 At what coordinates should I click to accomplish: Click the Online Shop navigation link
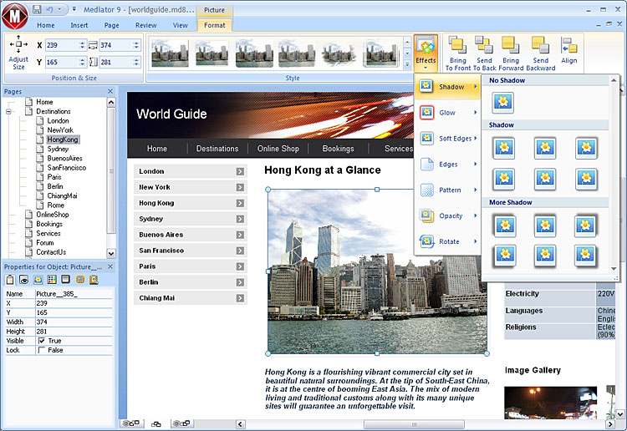(x=278, y=149)
